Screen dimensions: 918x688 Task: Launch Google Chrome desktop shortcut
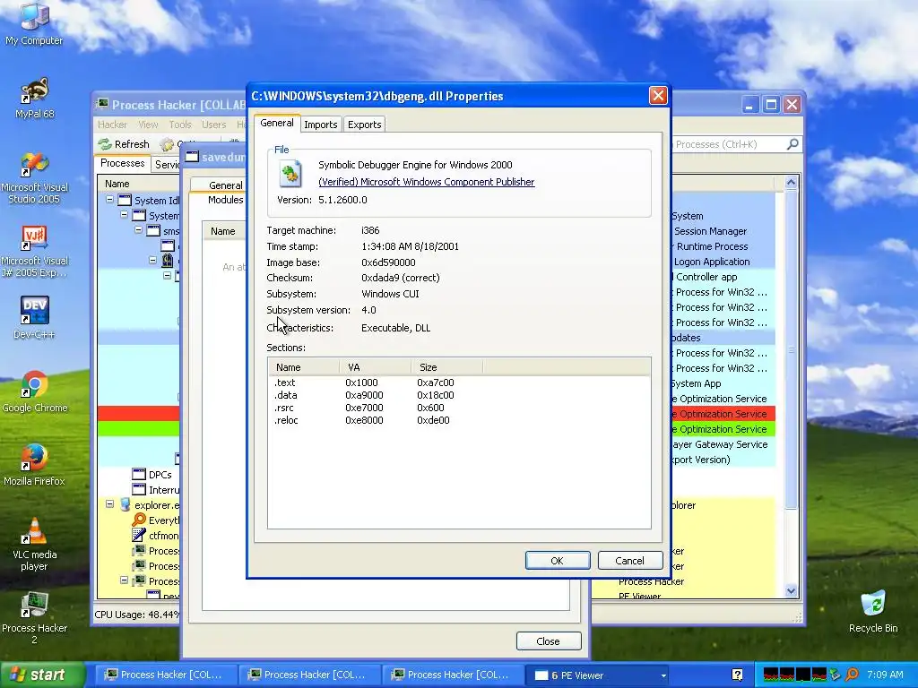tap(34, 391)
